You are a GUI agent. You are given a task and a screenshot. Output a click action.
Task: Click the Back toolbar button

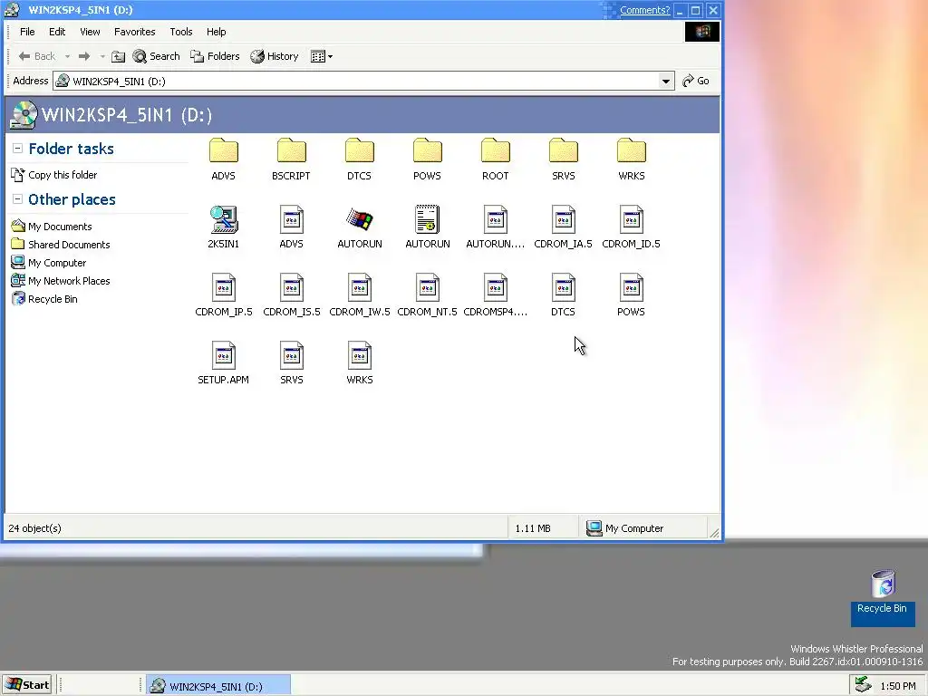tap(36, 56)
